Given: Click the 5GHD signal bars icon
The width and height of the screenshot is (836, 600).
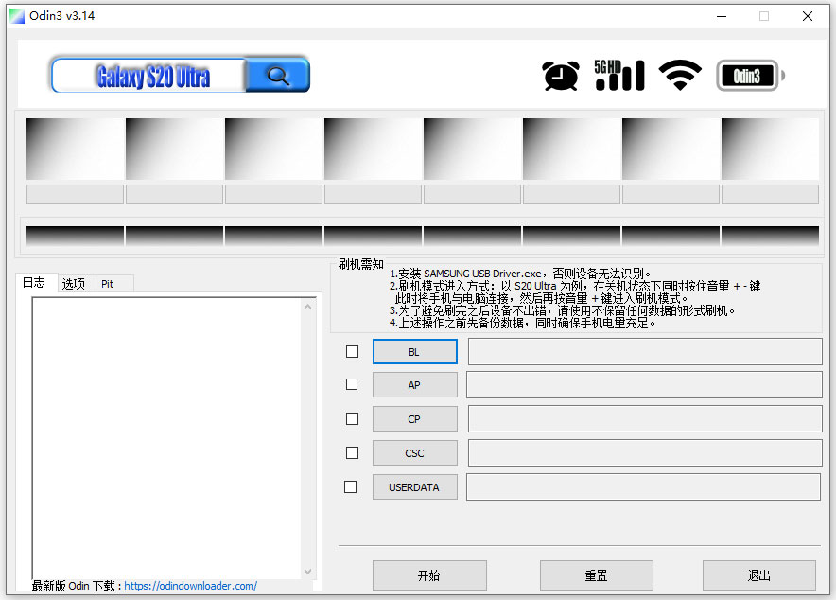Looking at the screenshot, I should pos(619,75).
